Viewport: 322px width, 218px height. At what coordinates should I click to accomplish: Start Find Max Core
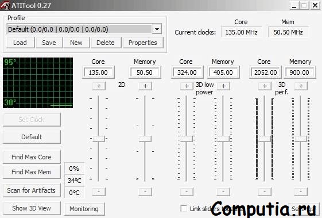click(x=32, y=157)
